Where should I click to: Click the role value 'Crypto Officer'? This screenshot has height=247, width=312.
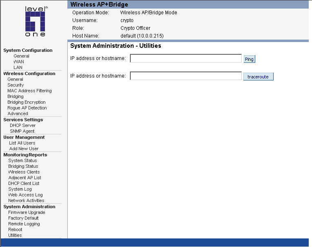[135, 28]
